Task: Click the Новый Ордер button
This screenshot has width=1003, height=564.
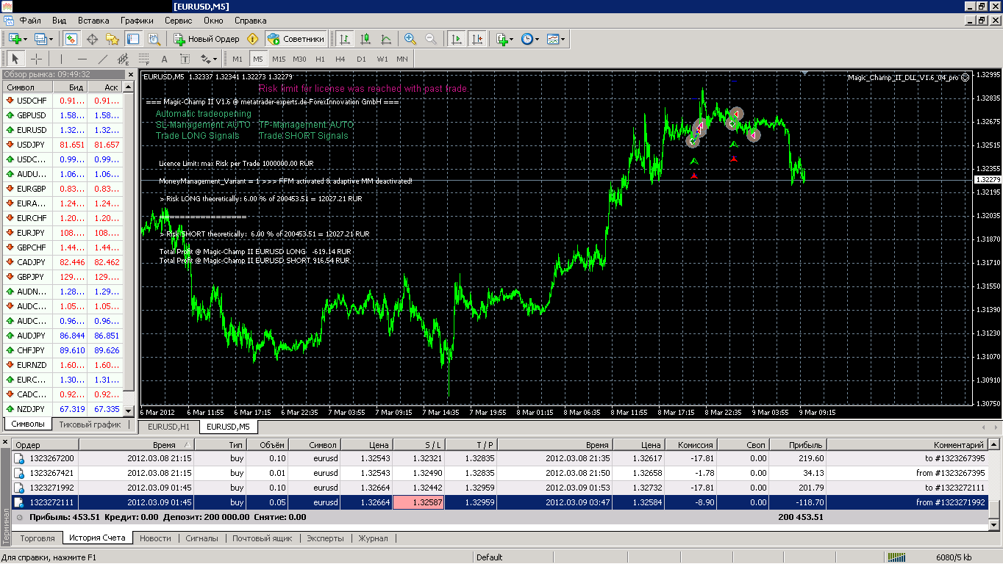Action: point(208,39)
